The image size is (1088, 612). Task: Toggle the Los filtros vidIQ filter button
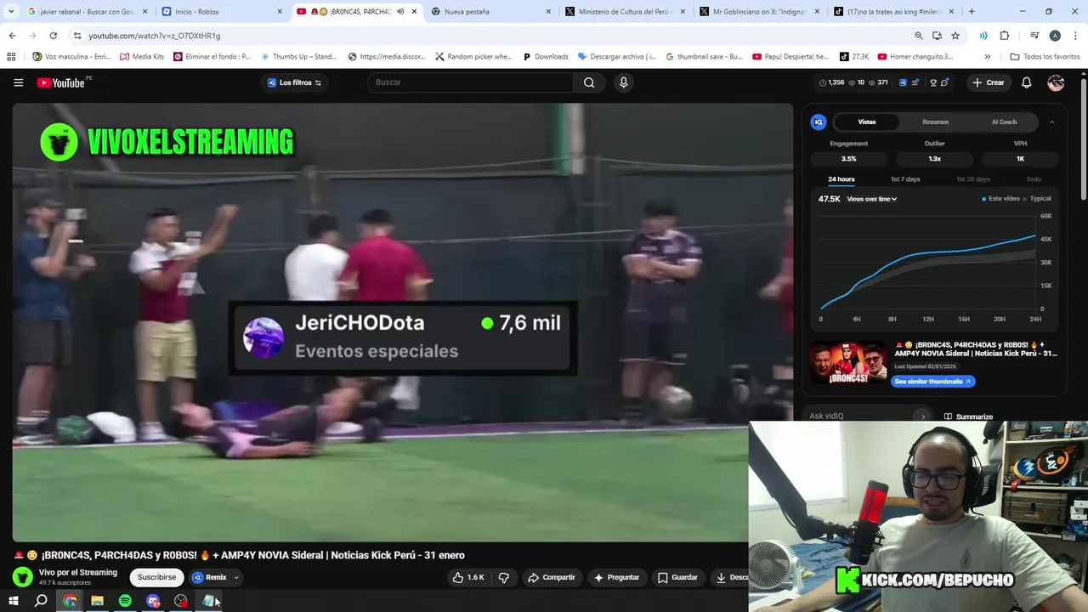point(294,82)
